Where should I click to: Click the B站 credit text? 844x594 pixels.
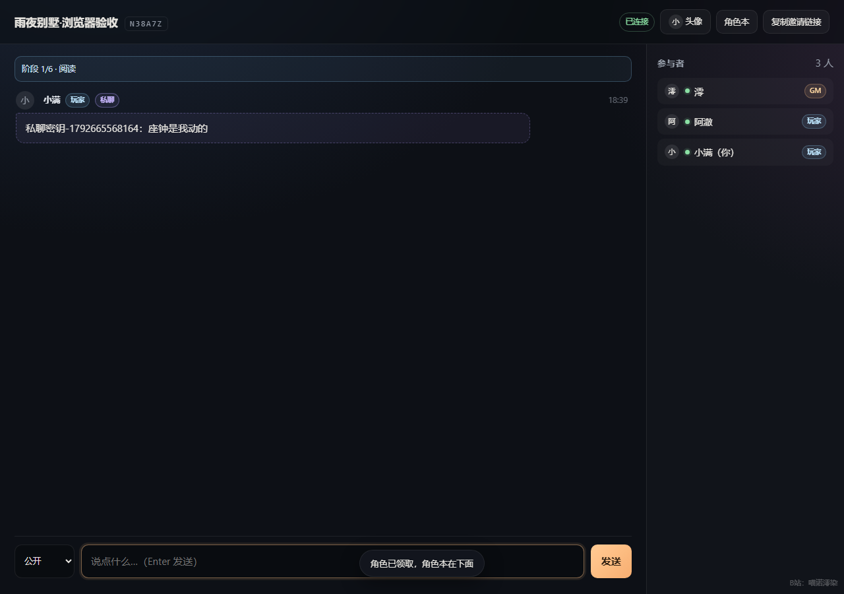click(x=814, y=583)
